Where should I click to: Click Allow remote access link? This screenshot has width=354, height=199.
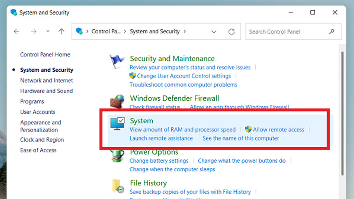click(278, 130)
